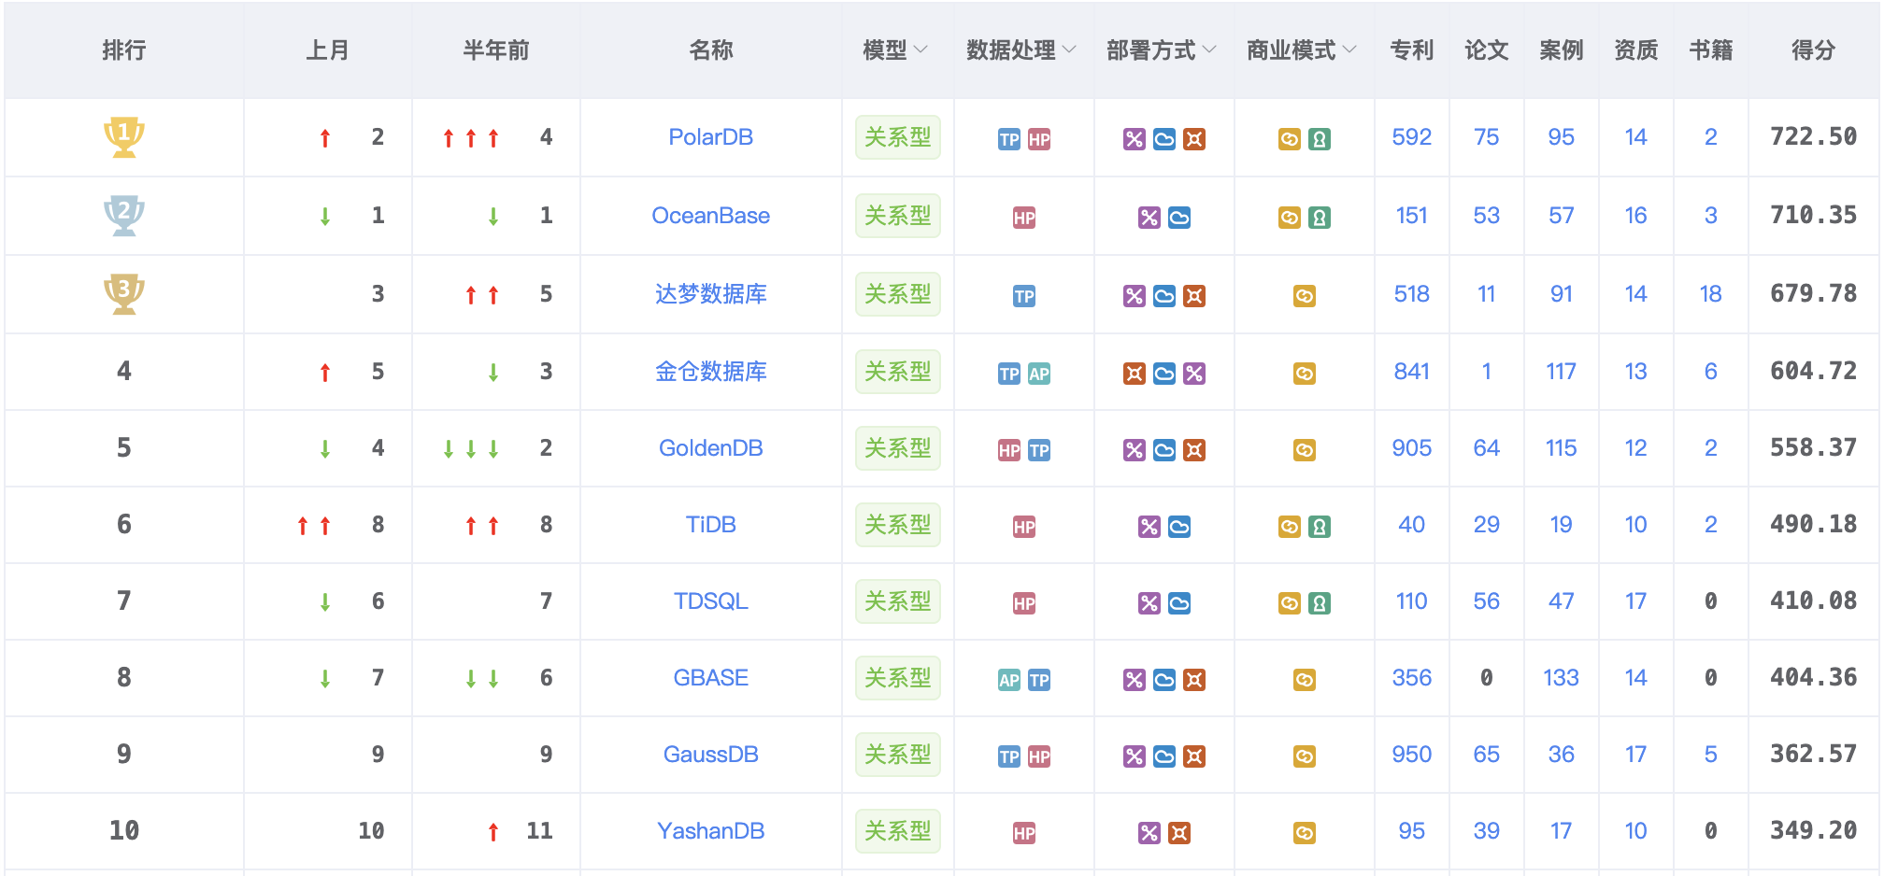Screen dimensions: 1884x876
Task: Click the orange deployment icon in the YashanDB row
Action: pyautogui.click(x=1179, y=833)
